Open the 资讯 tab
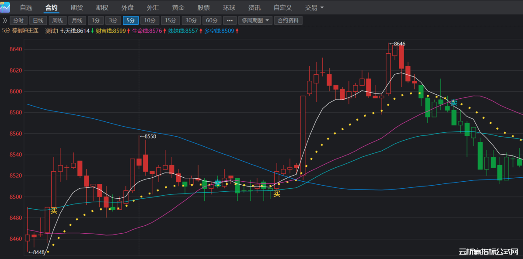 pos(254,7)
